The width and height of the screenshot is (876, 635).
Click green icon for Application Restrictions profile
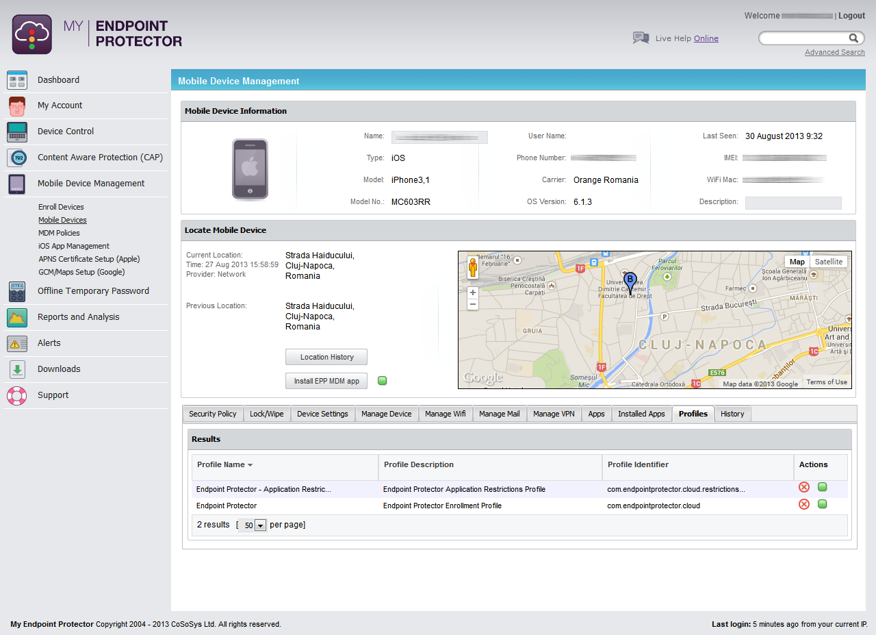click(x=822, y=487)
